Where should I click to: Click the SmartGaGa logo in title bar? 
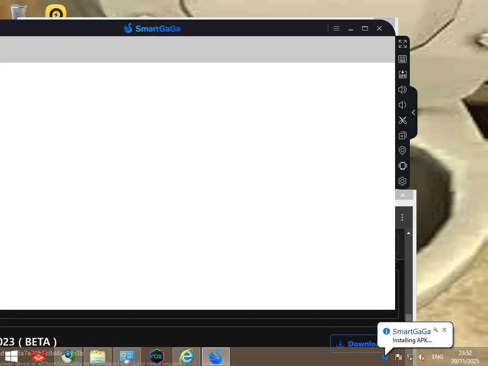pos(152,28)
